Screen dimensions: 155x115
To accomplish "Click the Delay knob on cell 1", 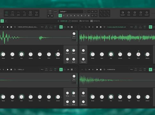I will point(74,50).
